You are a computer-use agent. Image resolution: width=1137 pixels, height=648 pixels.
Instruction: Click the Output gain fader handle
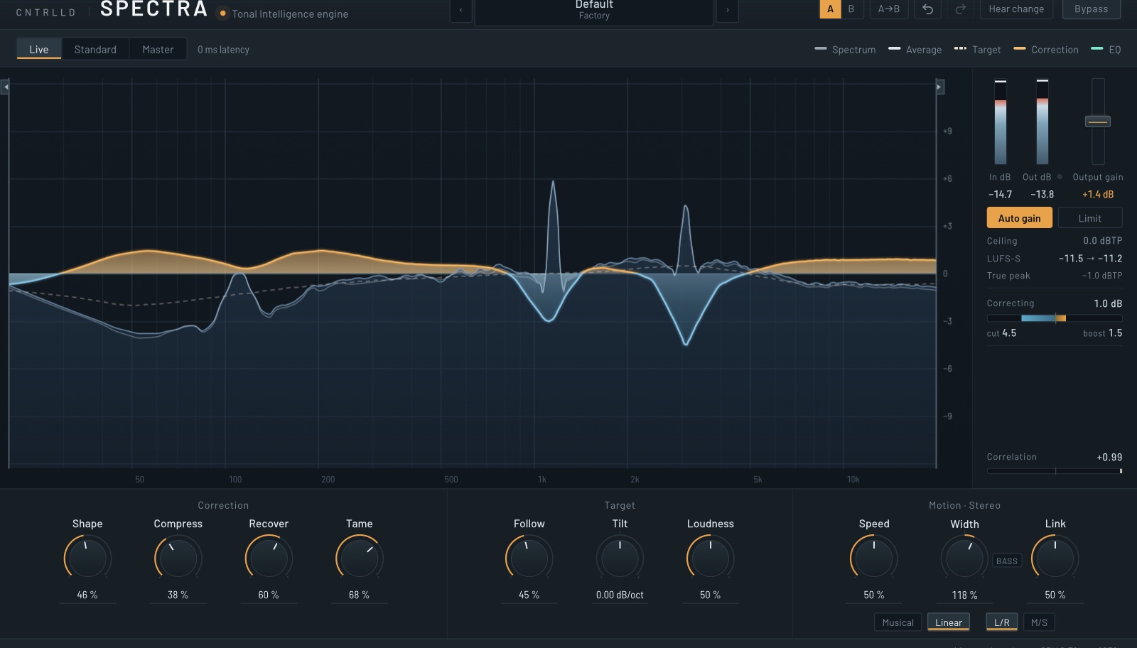[1098, 121]
